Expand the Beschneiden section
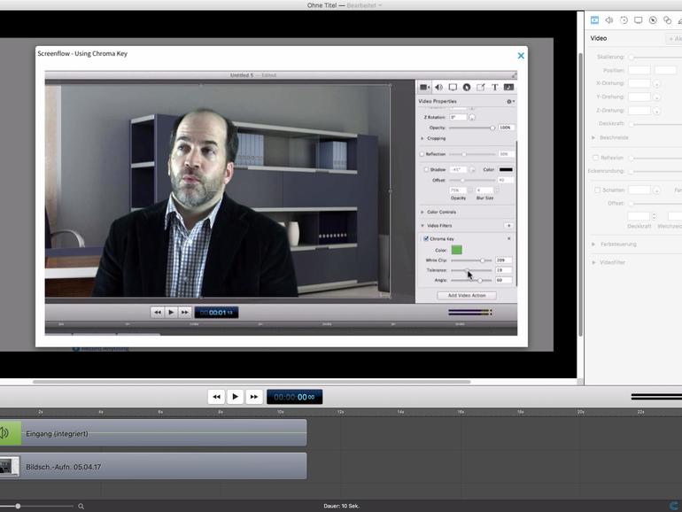Image resolution: width=682 pixels, height=512 pixels. pyautogui.click(x=593, y=137)
